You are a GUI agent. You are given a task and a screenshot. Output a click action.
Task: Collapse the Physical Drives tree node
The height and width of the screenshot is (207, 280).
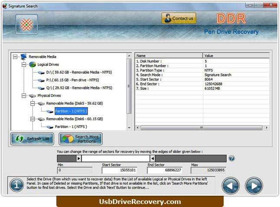point(24,95)
